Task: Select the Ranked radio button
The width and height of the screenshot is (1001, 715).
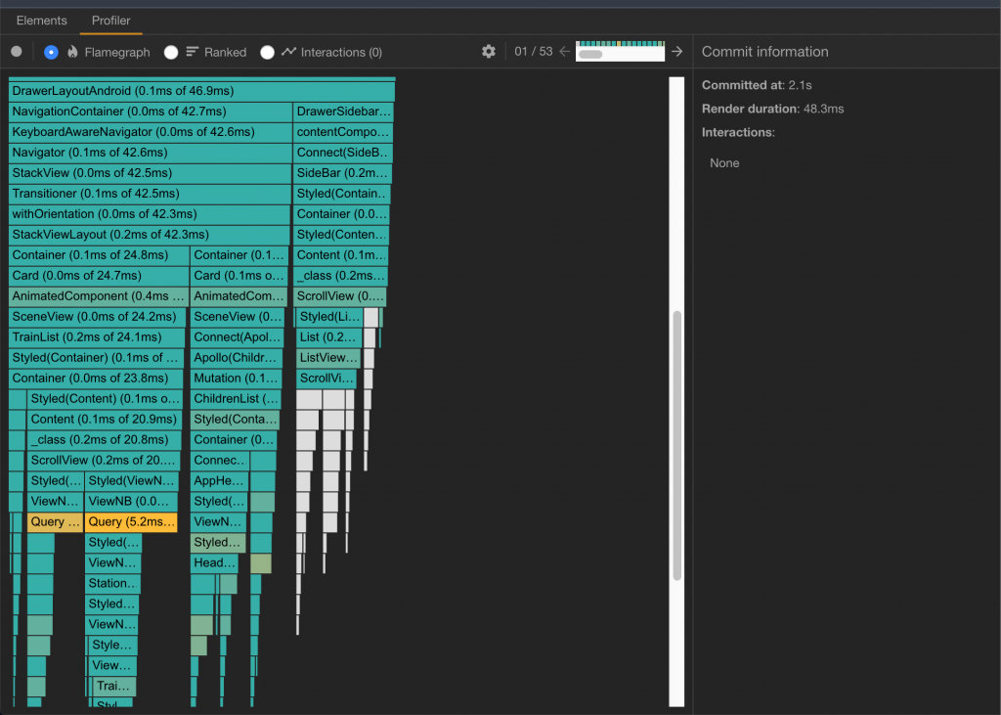Action: [x=171, y=52]
